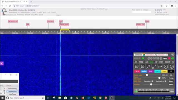Select USB demodulation mode

[151, 62]
